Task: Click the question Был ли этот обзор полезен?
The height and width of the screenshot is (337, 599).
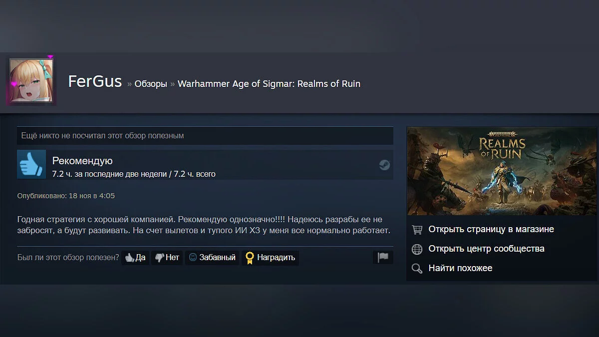Action: 68,258
